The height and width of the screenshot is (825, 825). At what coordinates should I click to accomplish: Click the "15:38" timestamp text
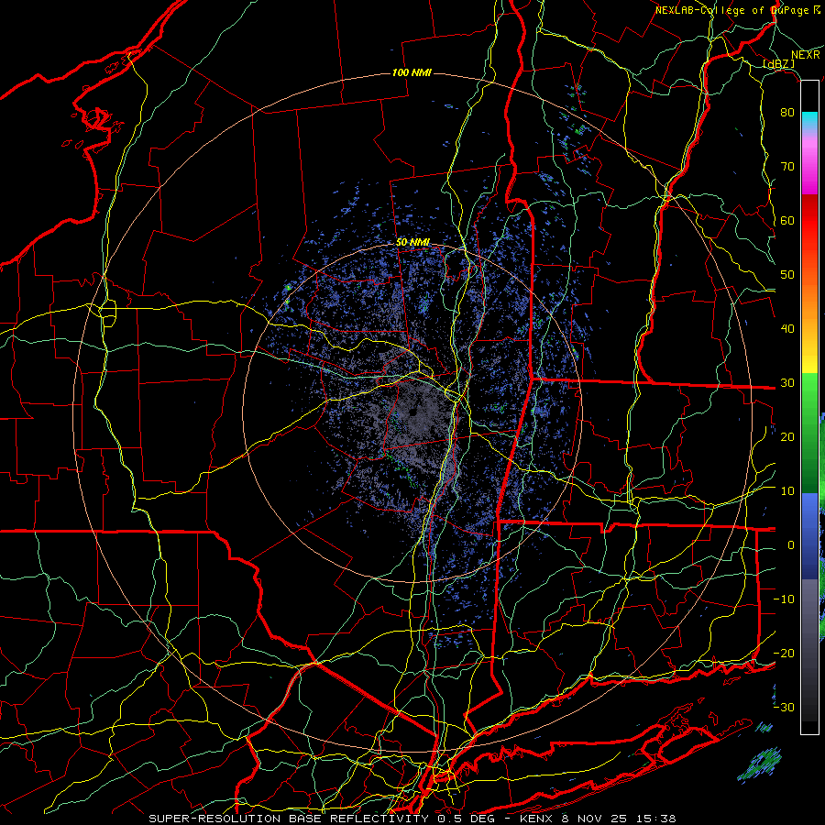657,819
